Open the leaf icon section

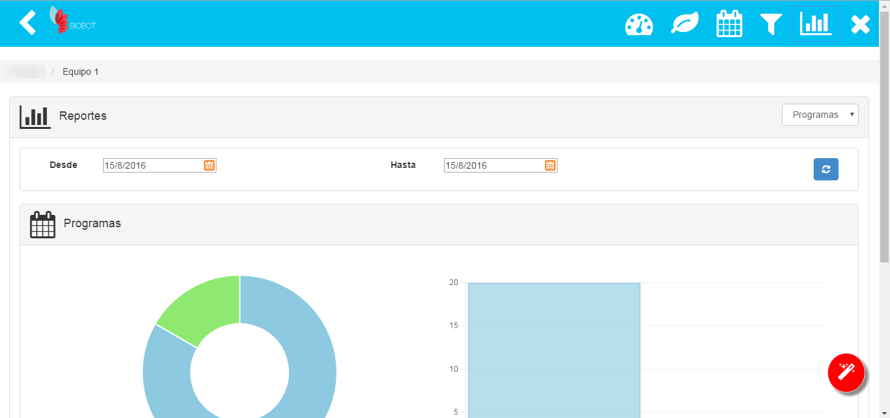(x=685, y=24)
